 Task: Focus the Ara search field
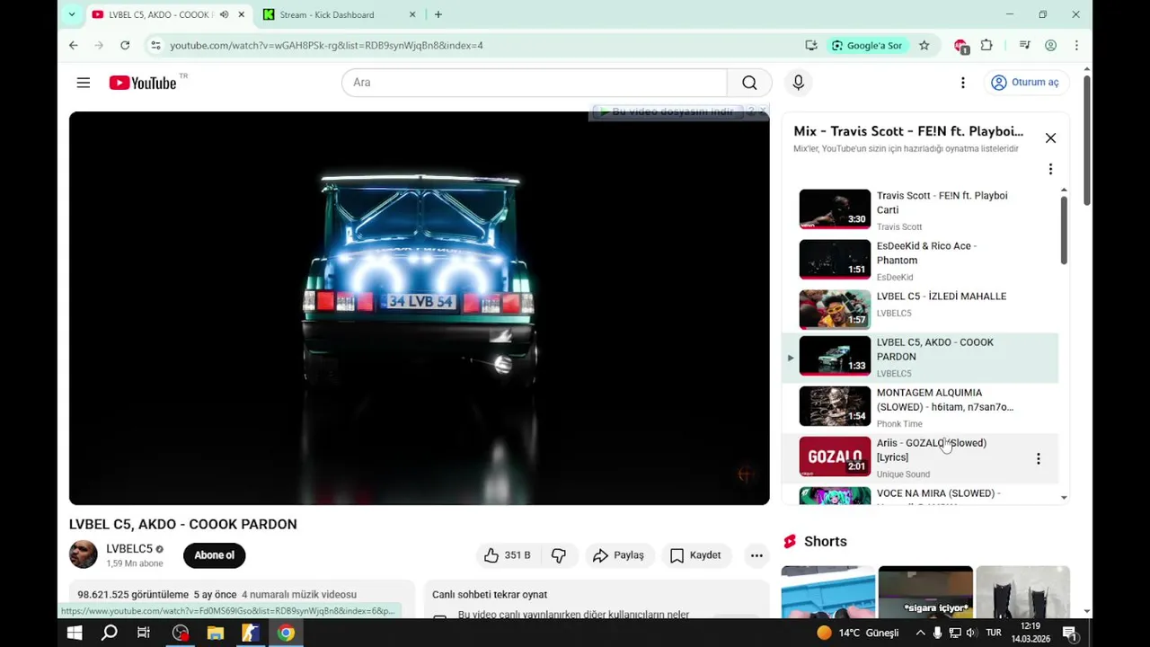[x=535, y=83]
